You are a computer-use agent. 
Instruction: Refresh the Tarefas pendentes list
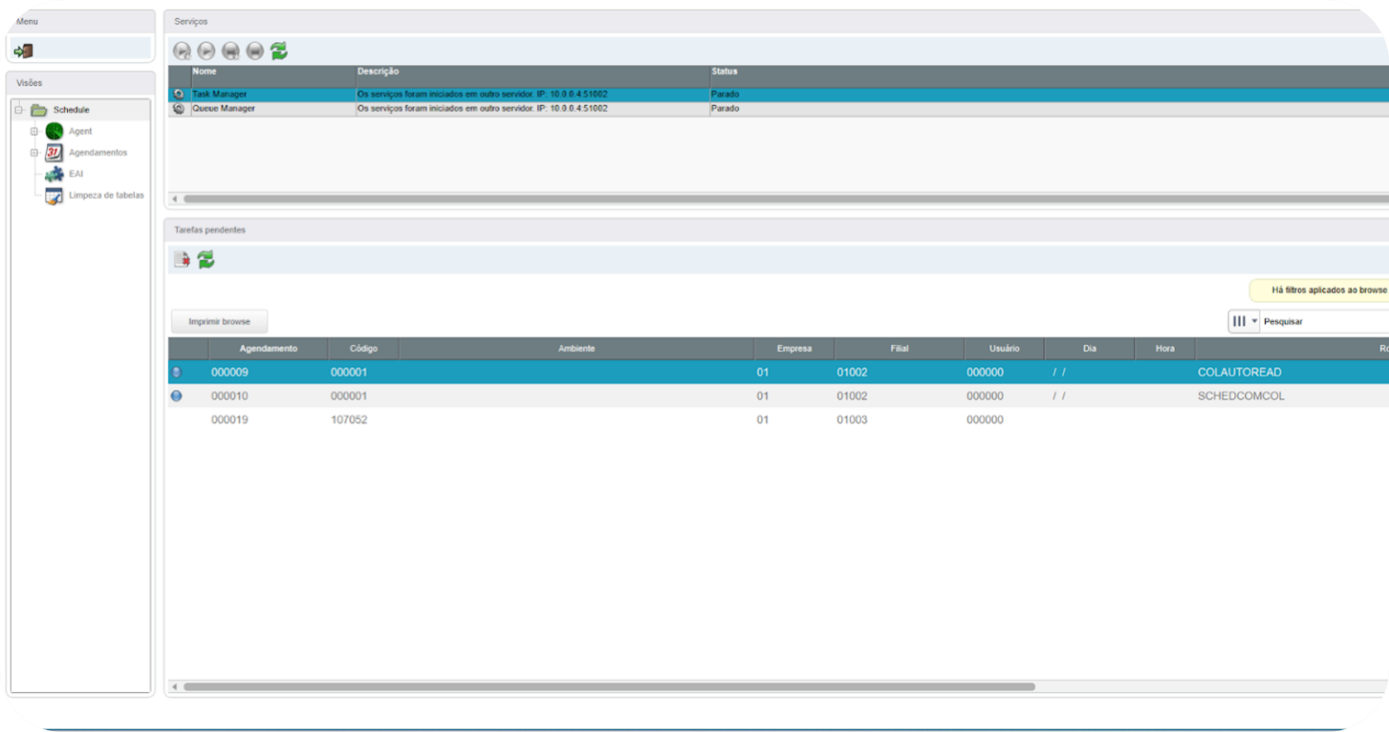[204, 259]
